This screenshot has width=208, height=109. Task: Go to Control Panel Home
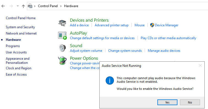point(21,18)
